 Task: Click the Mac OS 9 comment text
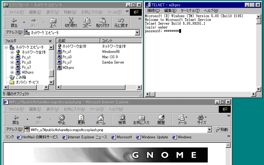click(110, 57)
